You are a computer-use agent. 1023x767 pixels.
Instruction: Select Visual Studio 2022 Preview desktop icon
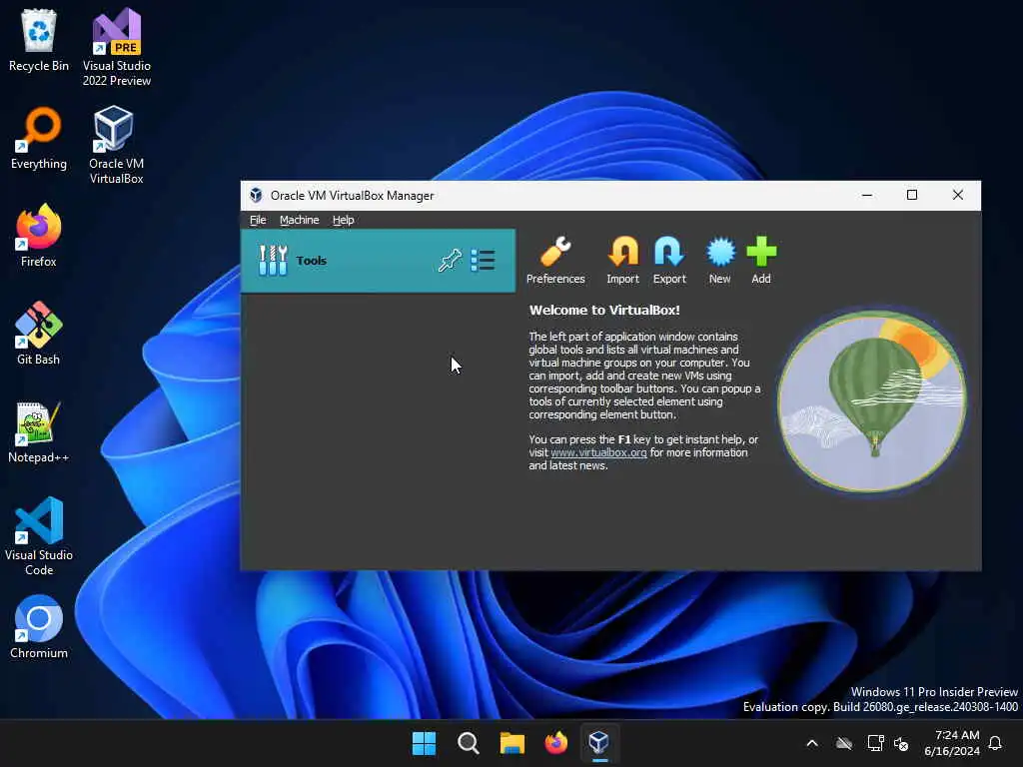[117, 48]
